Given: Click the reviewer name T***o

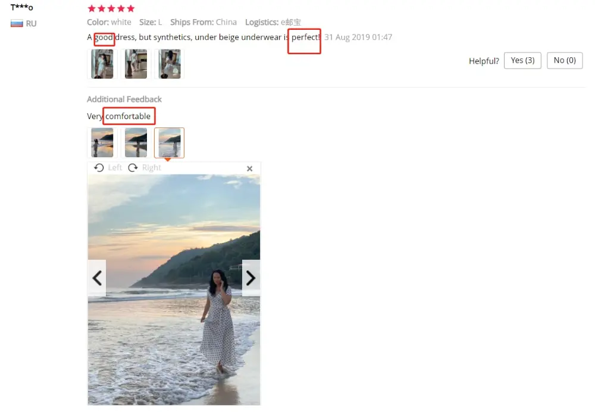Looking at the screenshot, I should (x=21, y=8).
